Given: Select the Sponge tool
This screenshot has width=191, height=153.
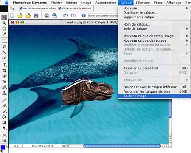Looking at the screenshot, I should tap(4, 140).
